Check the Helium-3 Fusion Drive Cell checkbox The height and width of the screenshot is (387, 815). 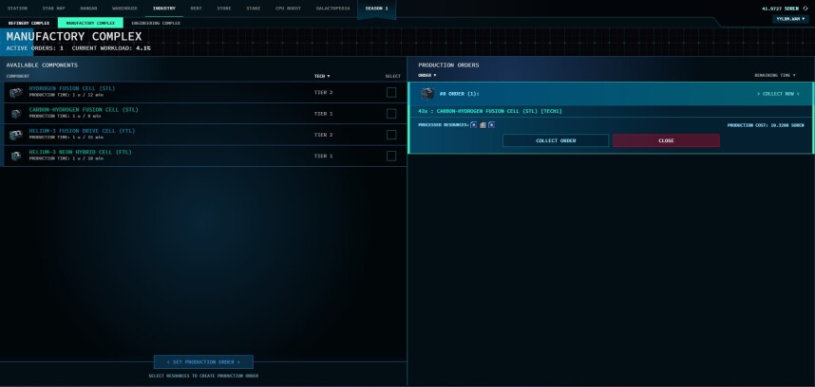pos(391,135)
